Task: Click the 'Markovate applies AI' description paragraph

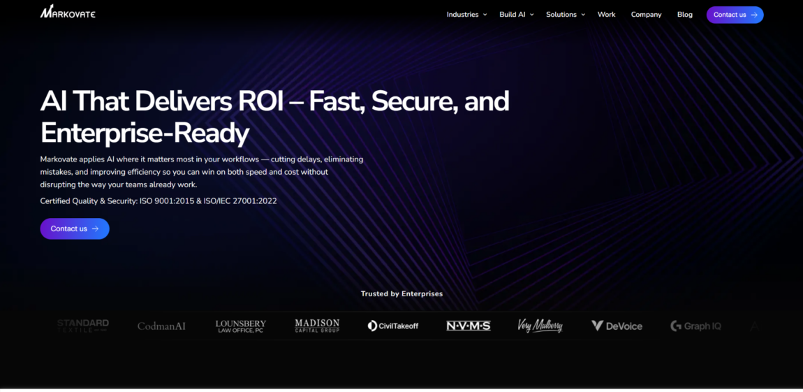Action: 202,172
